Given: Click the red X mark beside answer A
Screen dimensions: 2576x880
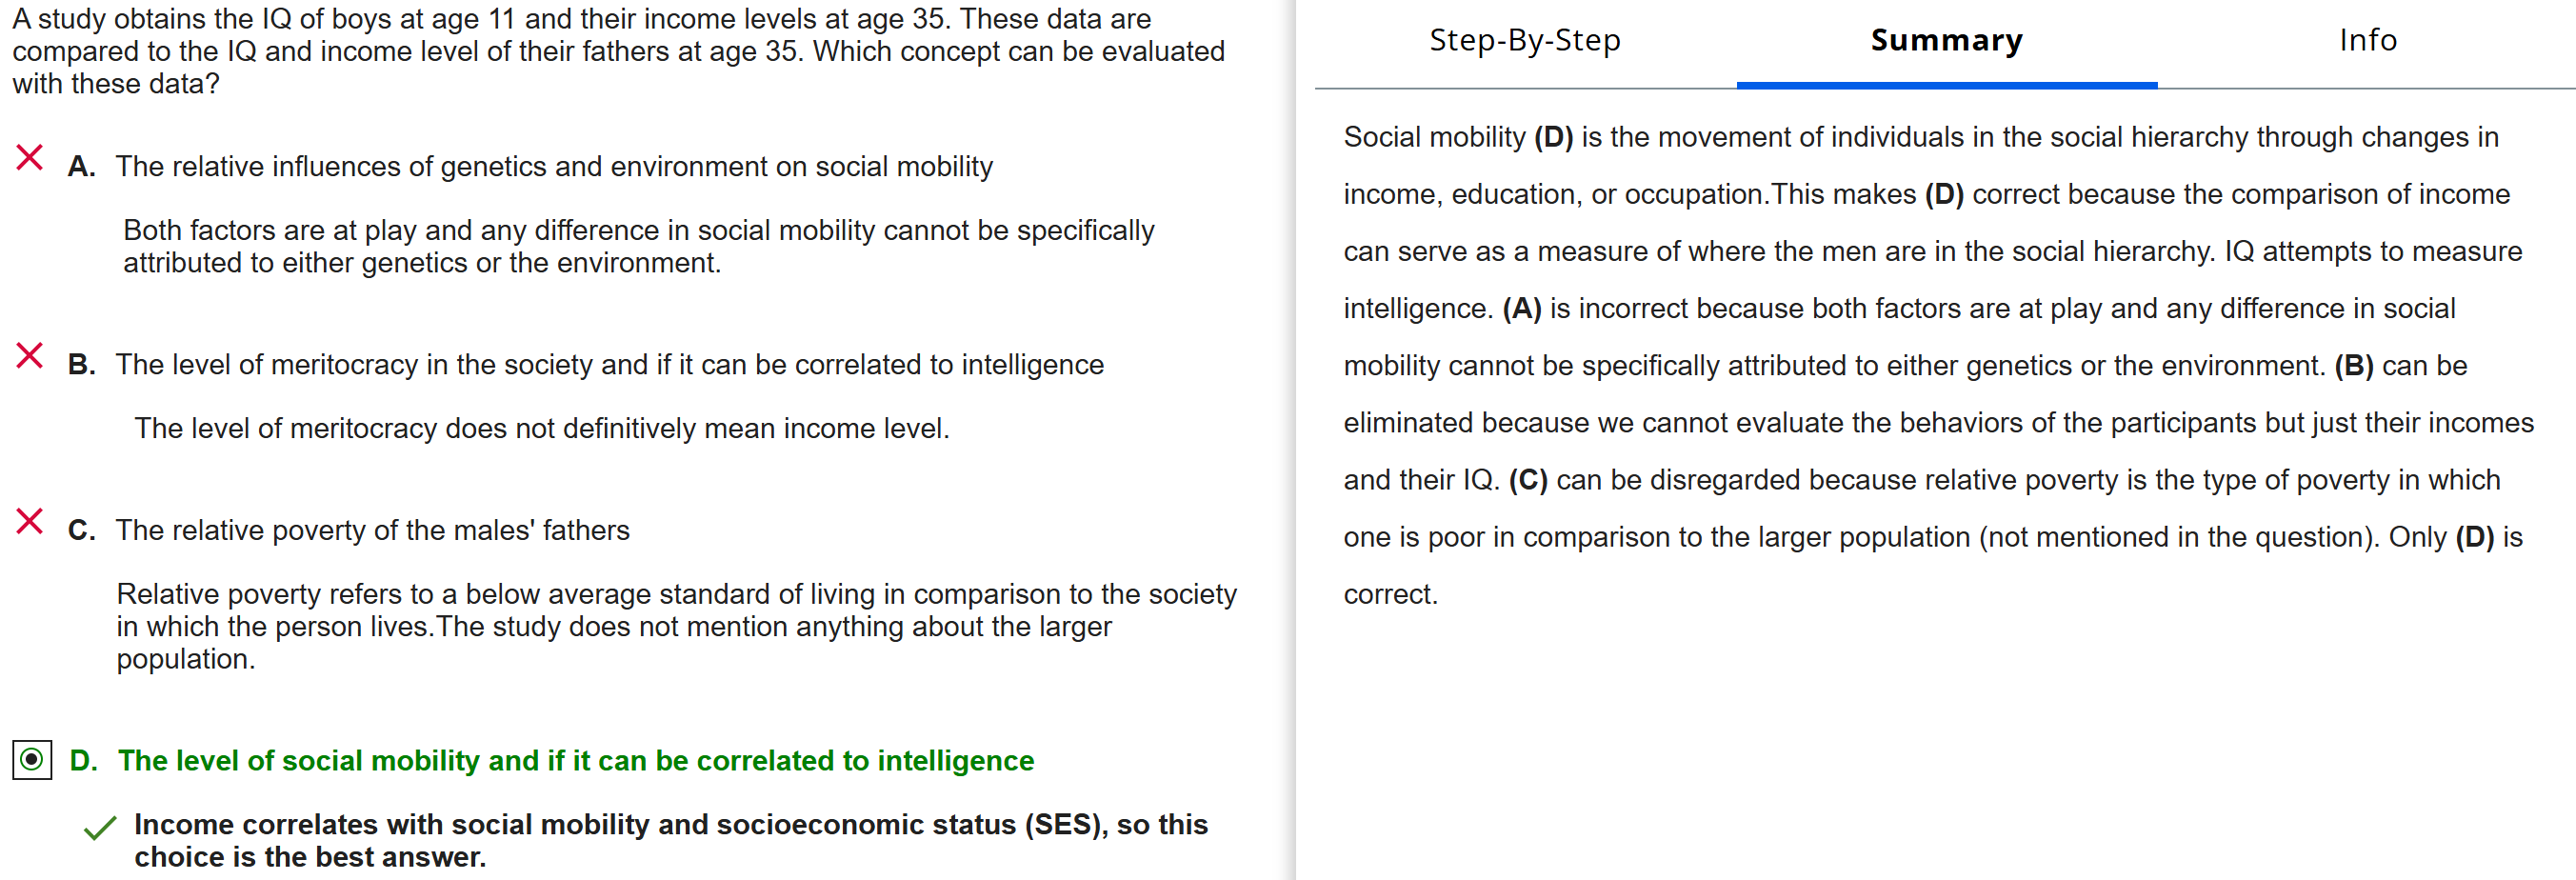Looking at the screenshot, I should (x=30, y=158).
